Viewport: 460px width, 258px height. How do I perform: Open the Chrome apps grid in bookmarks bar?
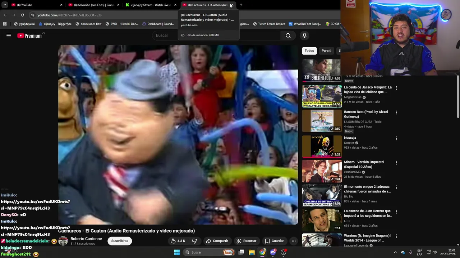tap(5, 24)
